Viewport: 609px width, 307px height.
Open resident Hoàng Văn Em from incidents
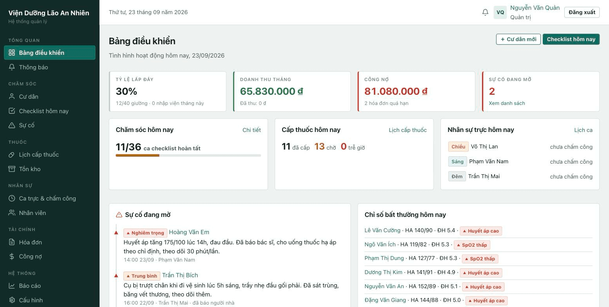click(189, 232)
